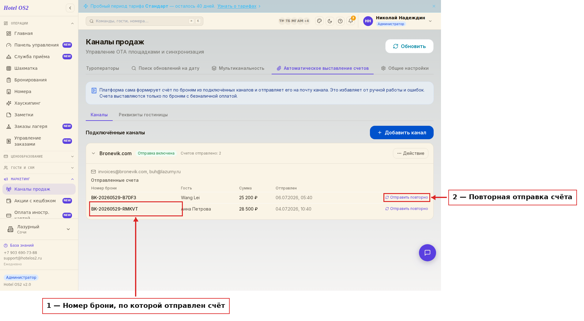Dismiss the trial period banner

[x=434, y=6]
